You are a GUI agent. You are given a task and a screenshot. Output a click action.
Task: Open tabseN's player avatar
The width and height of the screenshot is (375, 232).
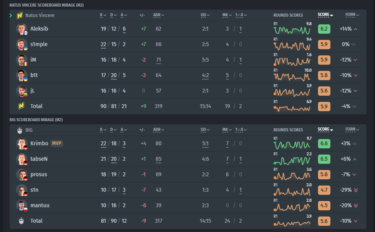point(22,159)
